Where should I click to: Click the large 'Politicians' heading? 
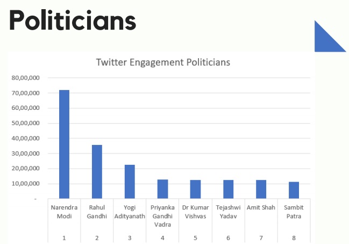click(x=72, y=22)
